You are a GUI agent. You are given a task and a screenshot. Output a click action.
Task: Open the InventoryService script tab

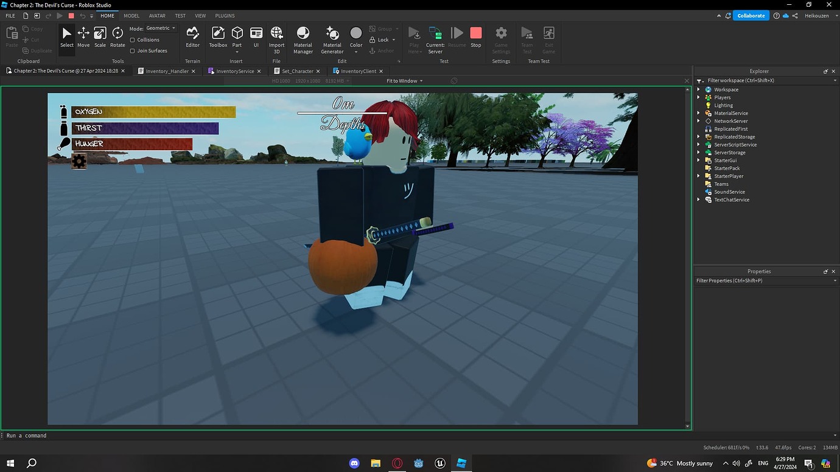click(x=234, y=71)
